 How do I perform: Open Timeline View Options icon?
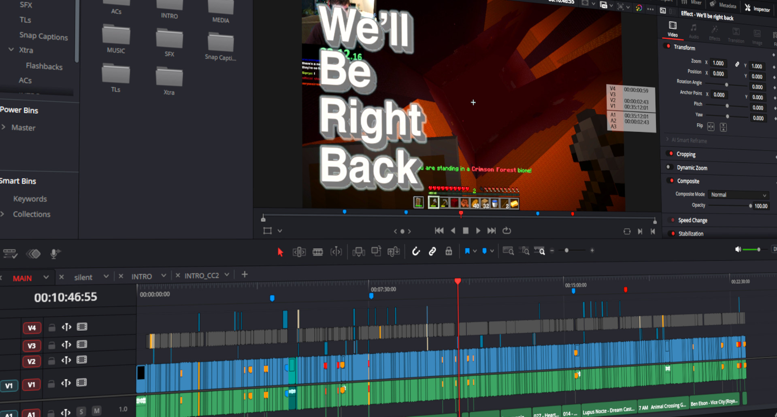(10, 254)
